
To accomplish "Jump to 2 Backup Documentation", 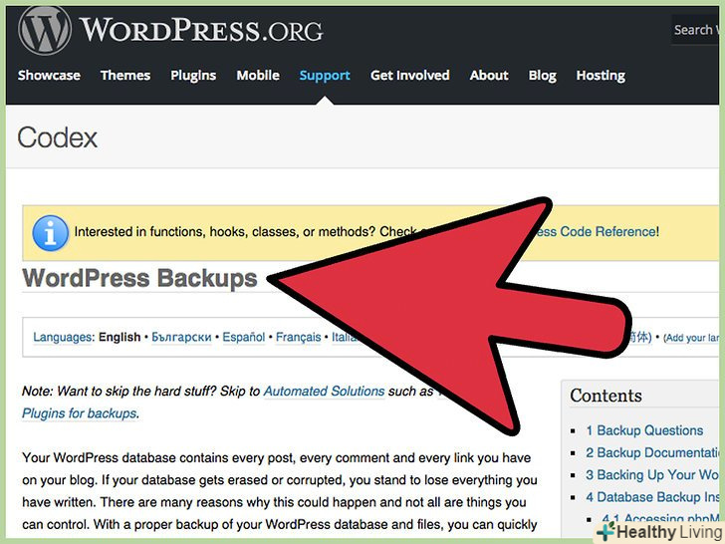I will click(652, 453).
